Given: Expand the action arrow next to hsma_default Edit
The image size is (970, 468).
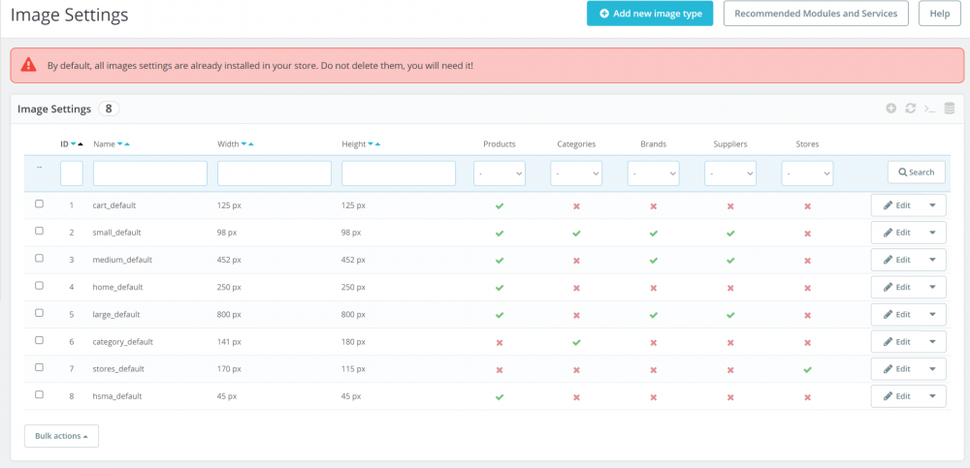Looking at the screenshot, I should coord(933,395).
